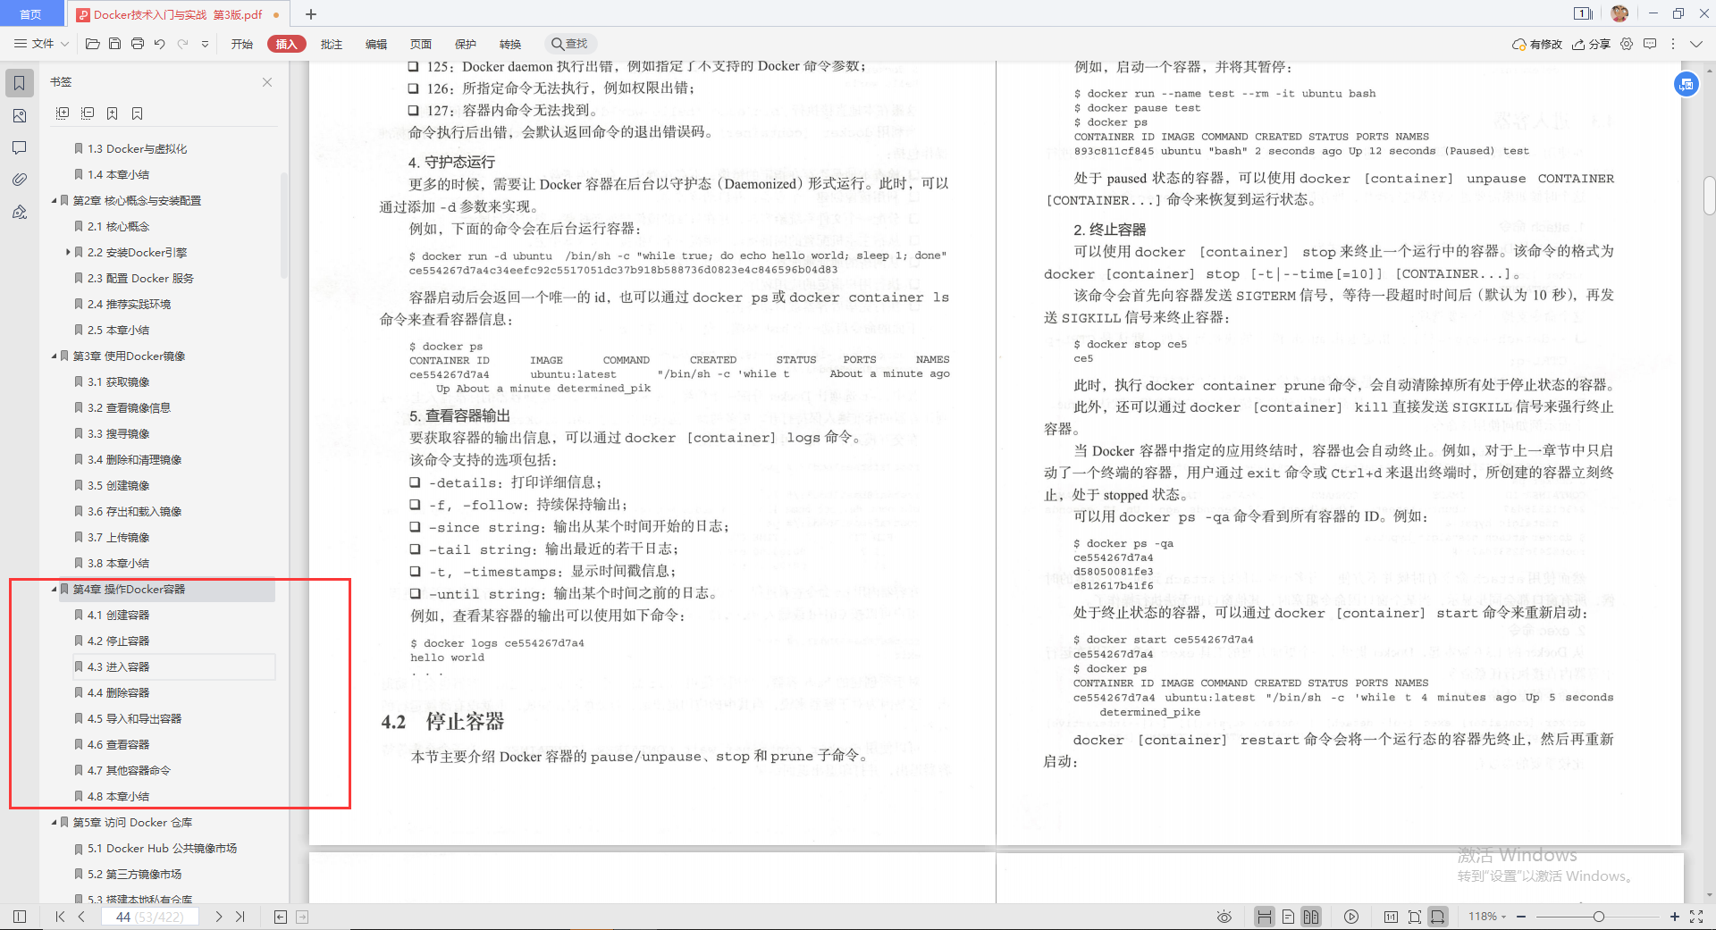Click expand all bookmarks icon

(x=63, y=113)
